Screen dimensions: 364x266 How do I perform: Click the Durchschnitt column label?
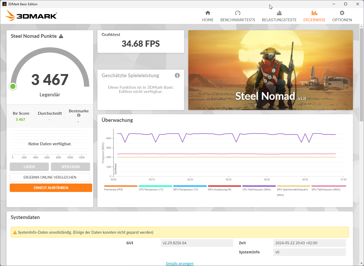[x=50, y=113]
